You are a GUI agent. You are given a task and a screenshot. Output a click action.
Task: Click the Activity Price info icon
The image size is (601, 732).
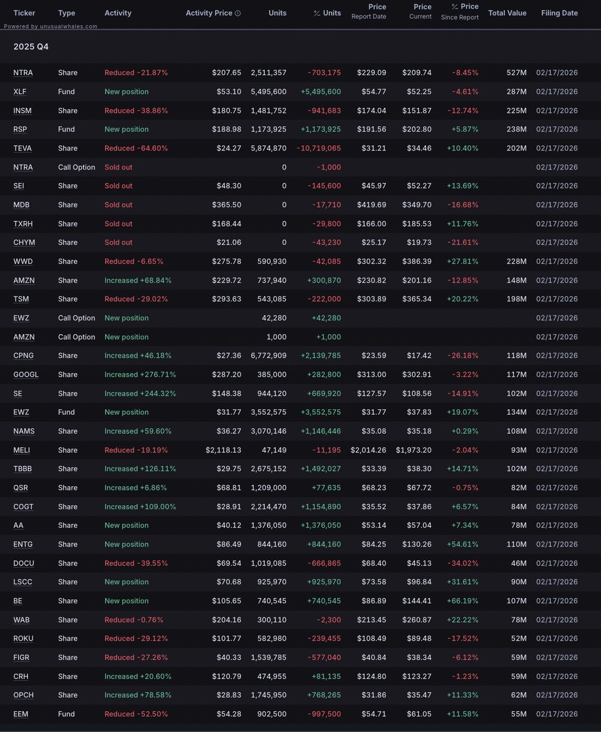238,13
